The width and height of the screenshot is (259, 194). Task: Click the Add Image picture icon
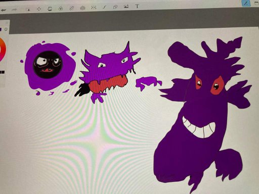(x=126, y=7)
